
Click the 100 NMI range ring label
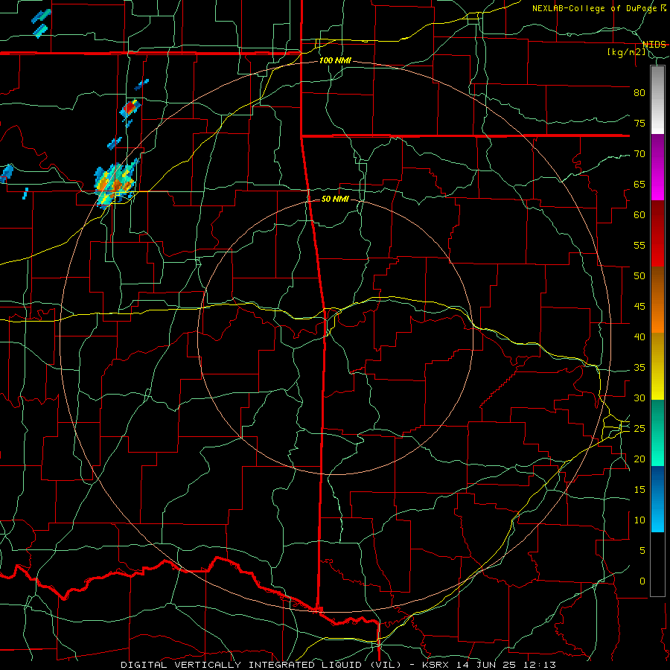pos(335,61)
